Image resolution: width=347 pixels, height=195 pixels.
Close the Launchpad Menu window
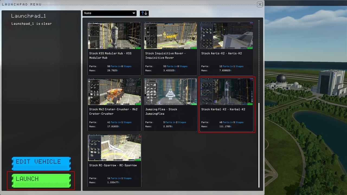pos(260,4)
